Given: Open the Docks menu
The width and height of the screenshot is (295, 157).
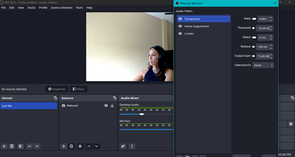Looking at the screenshot, I should tap(32, 8).
